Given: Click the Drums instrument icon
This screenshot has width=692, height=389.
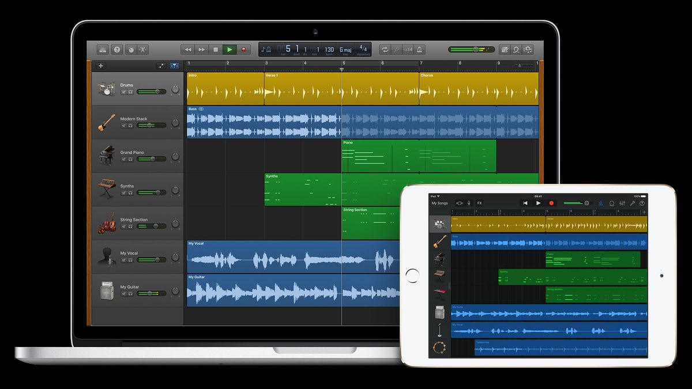Looking at the screenshot, I should click(106, 87).
